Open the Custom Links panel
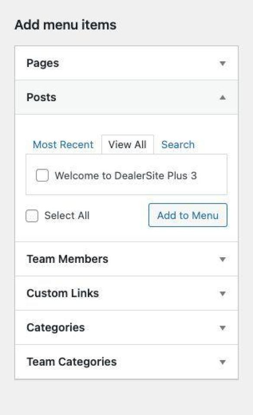The width and height of the screenshot is (253, 415). click(x=126, y=293)
